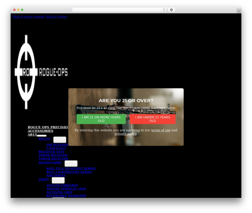252x213 pixels.
Task: Open the Receiver Sets link
Action: click(51, 152)
